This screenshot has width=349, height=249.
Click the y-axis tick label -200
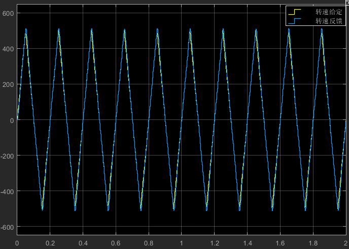(7, 156)
